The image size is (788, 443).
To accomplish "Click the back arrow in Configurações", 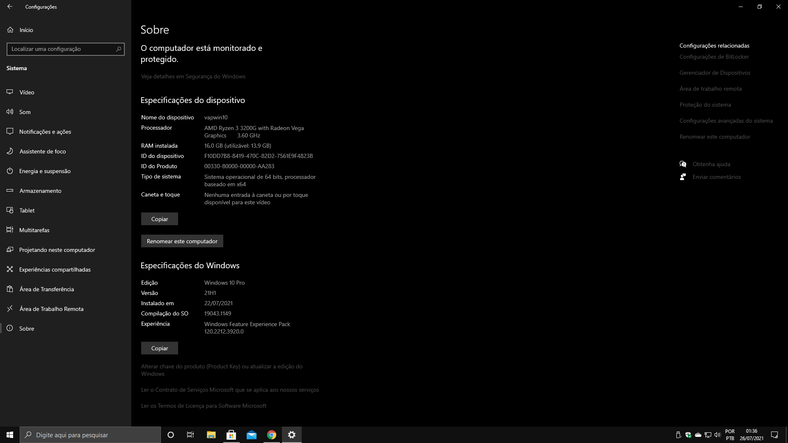I will tap(10, 7).
